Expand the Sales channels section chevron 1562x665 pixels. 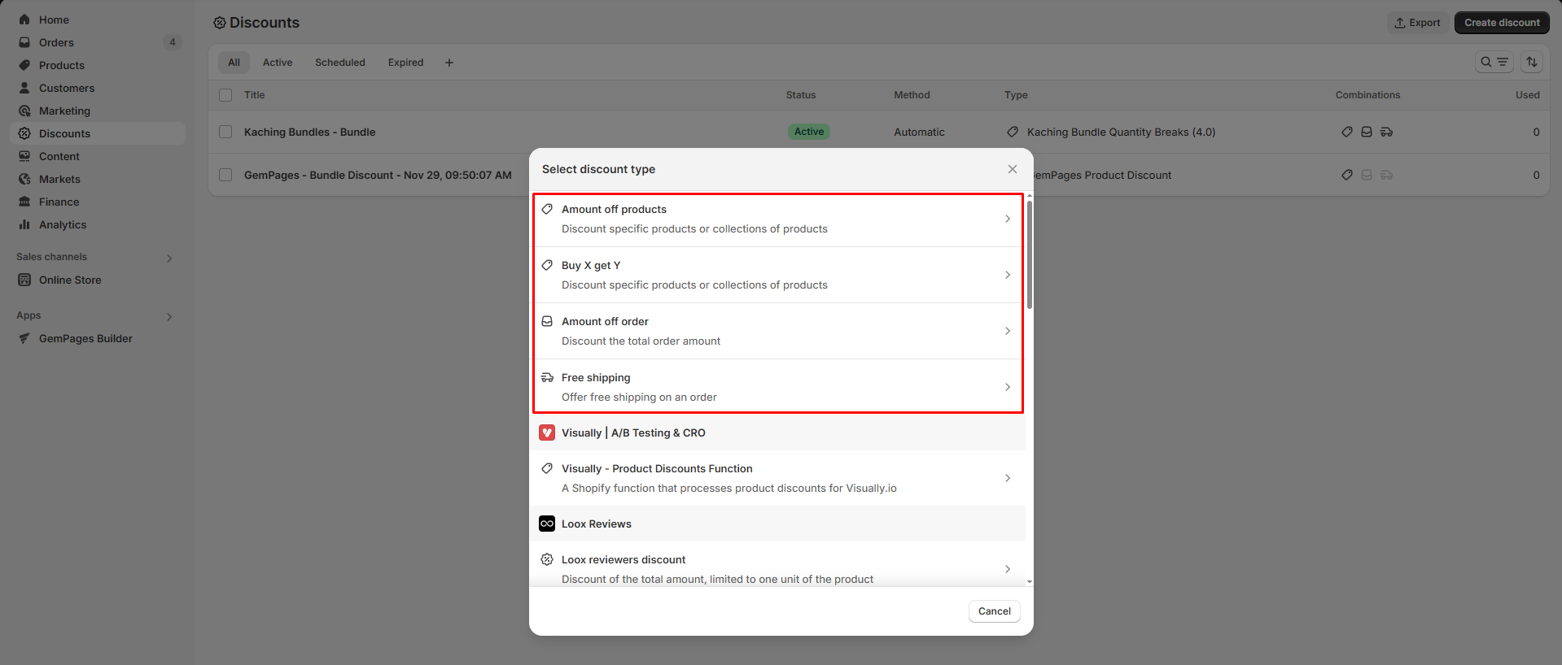click(169, 258)
